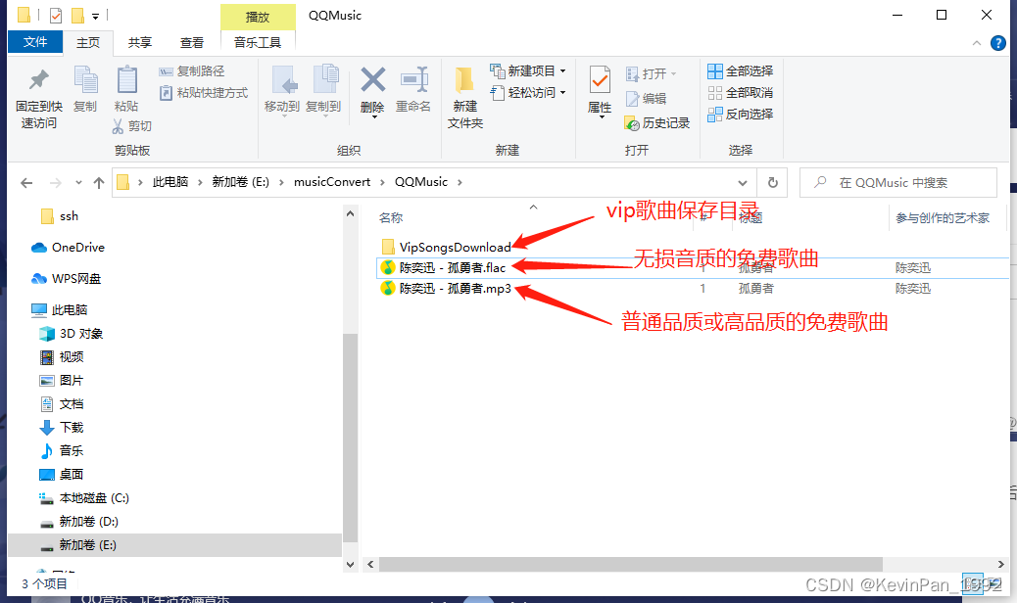Refresh the current folder
1017x603 pixels.
coord(772,183)
